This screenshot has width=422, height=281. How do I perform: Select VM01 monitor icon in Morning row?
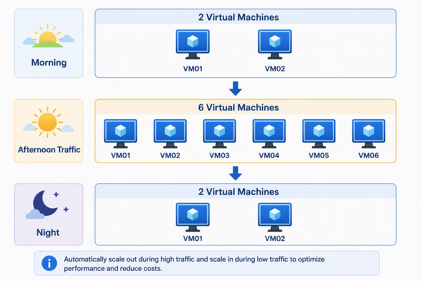pyautogui.click(x=193, y=44)
